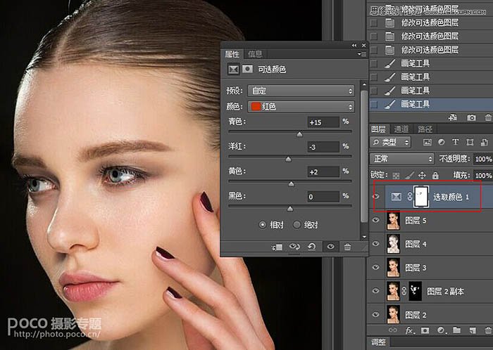The image size is (493, 350).
Task: Delete adjustment layer using Properties trash icon
Action: pyautogui.click(x=347, y=247)
